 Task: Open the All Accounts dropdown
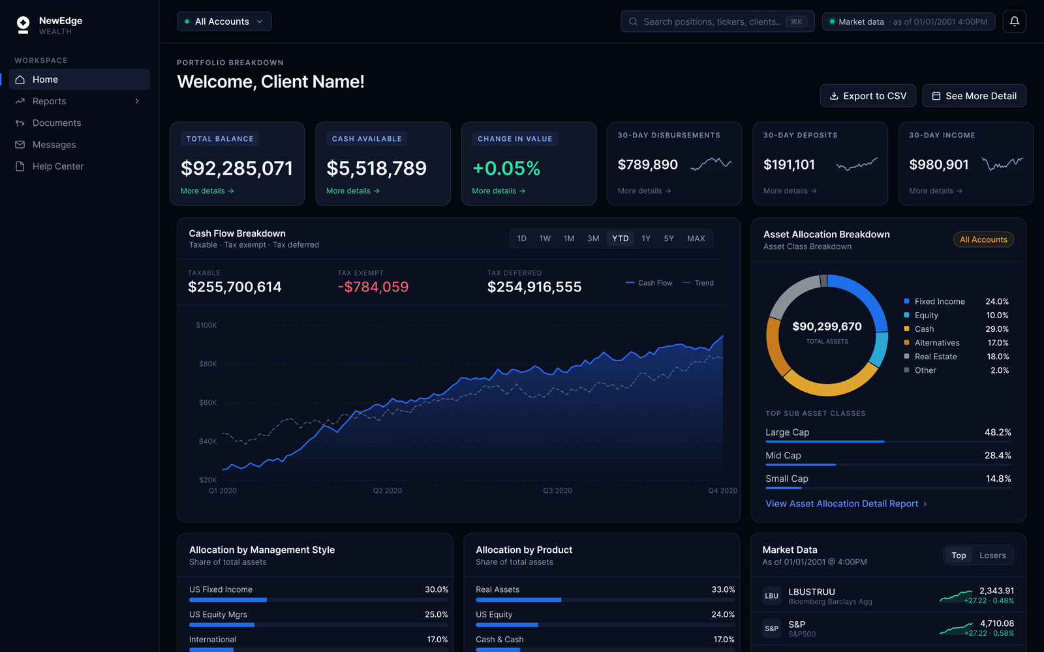tap(224, 22)
